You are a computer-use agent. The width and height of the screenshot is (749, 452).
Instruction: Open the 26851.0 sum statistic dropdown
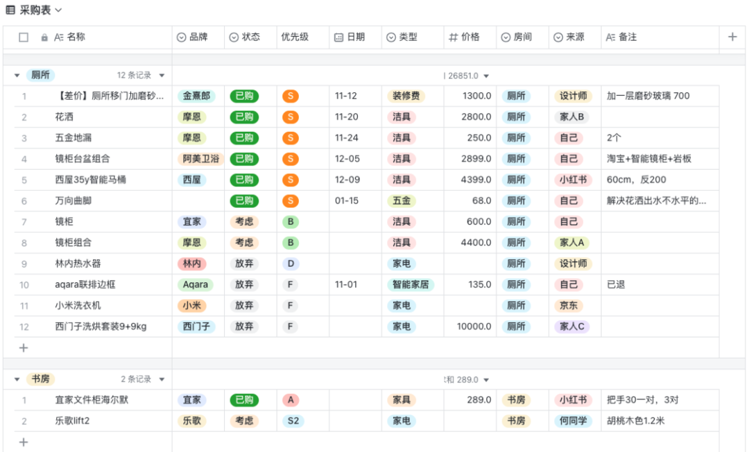[486, 76]
